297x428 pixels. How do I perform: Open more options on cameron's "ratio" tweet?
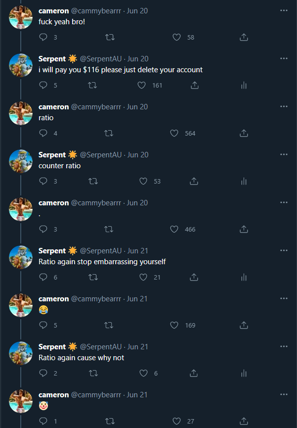[x=284, y=106]
